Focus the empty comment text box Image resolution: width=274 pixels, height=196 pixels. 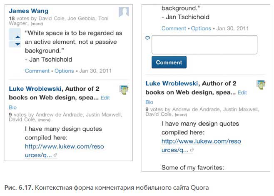204,45
